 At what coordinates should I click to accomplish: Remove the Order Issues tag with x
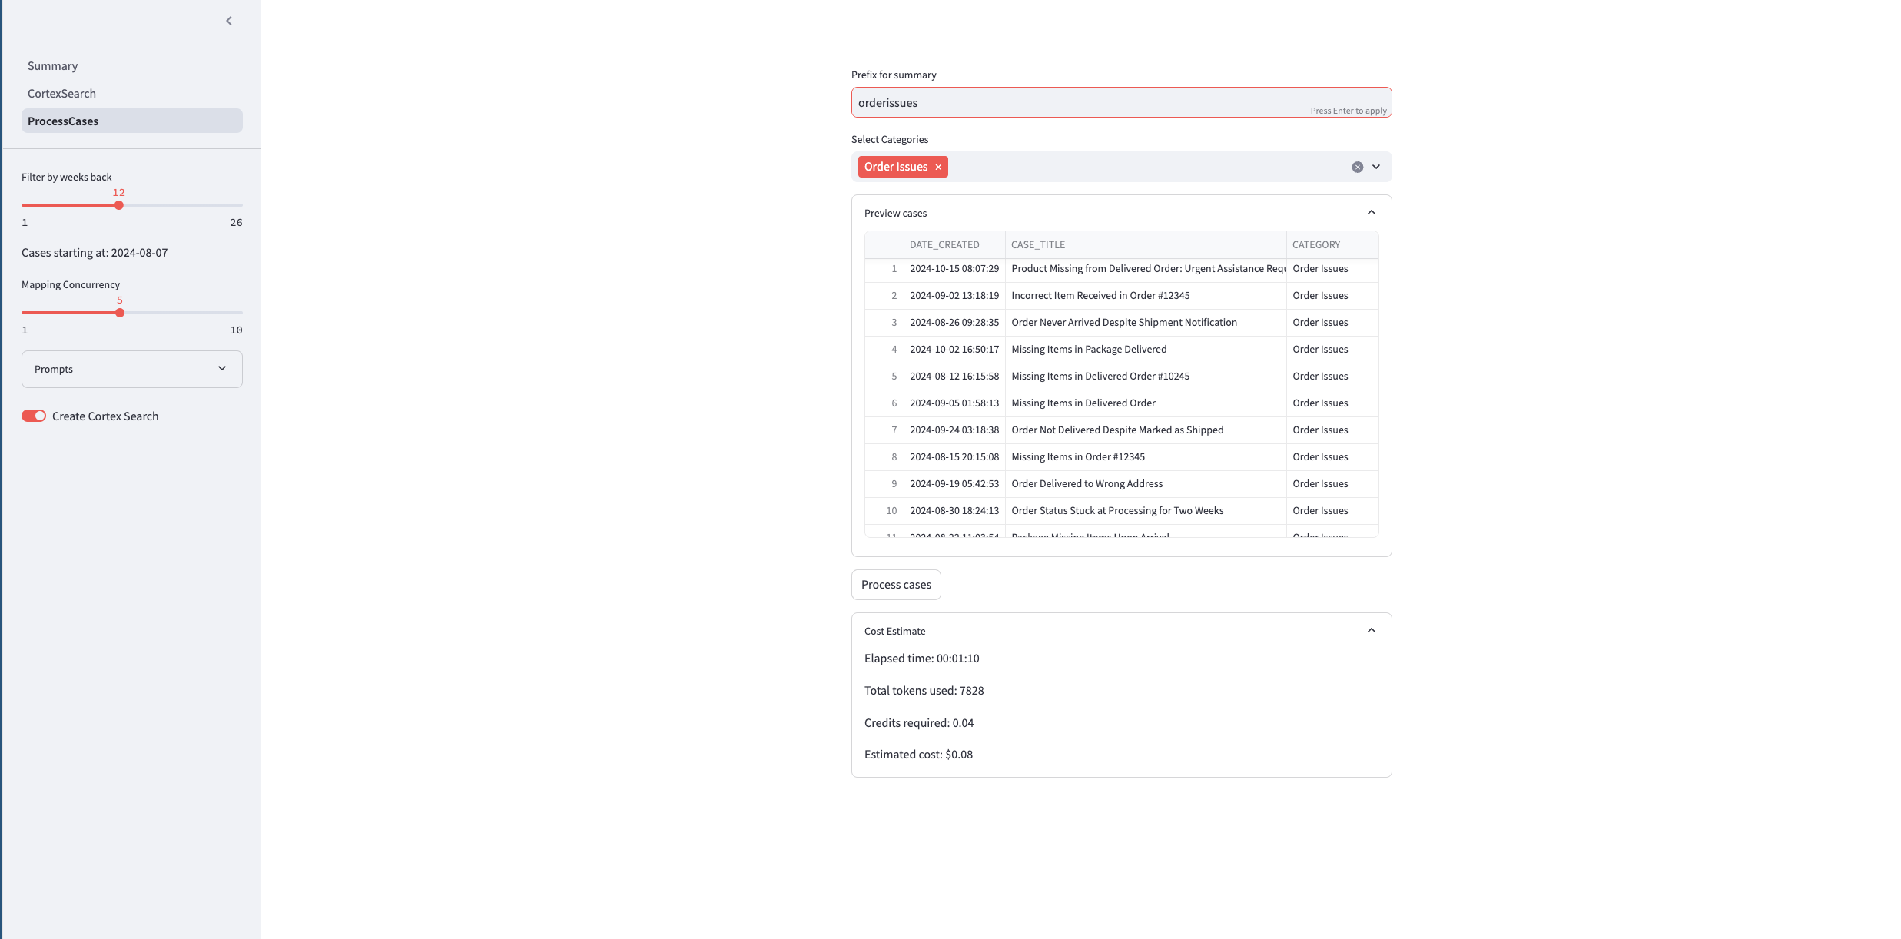(938, 167)
